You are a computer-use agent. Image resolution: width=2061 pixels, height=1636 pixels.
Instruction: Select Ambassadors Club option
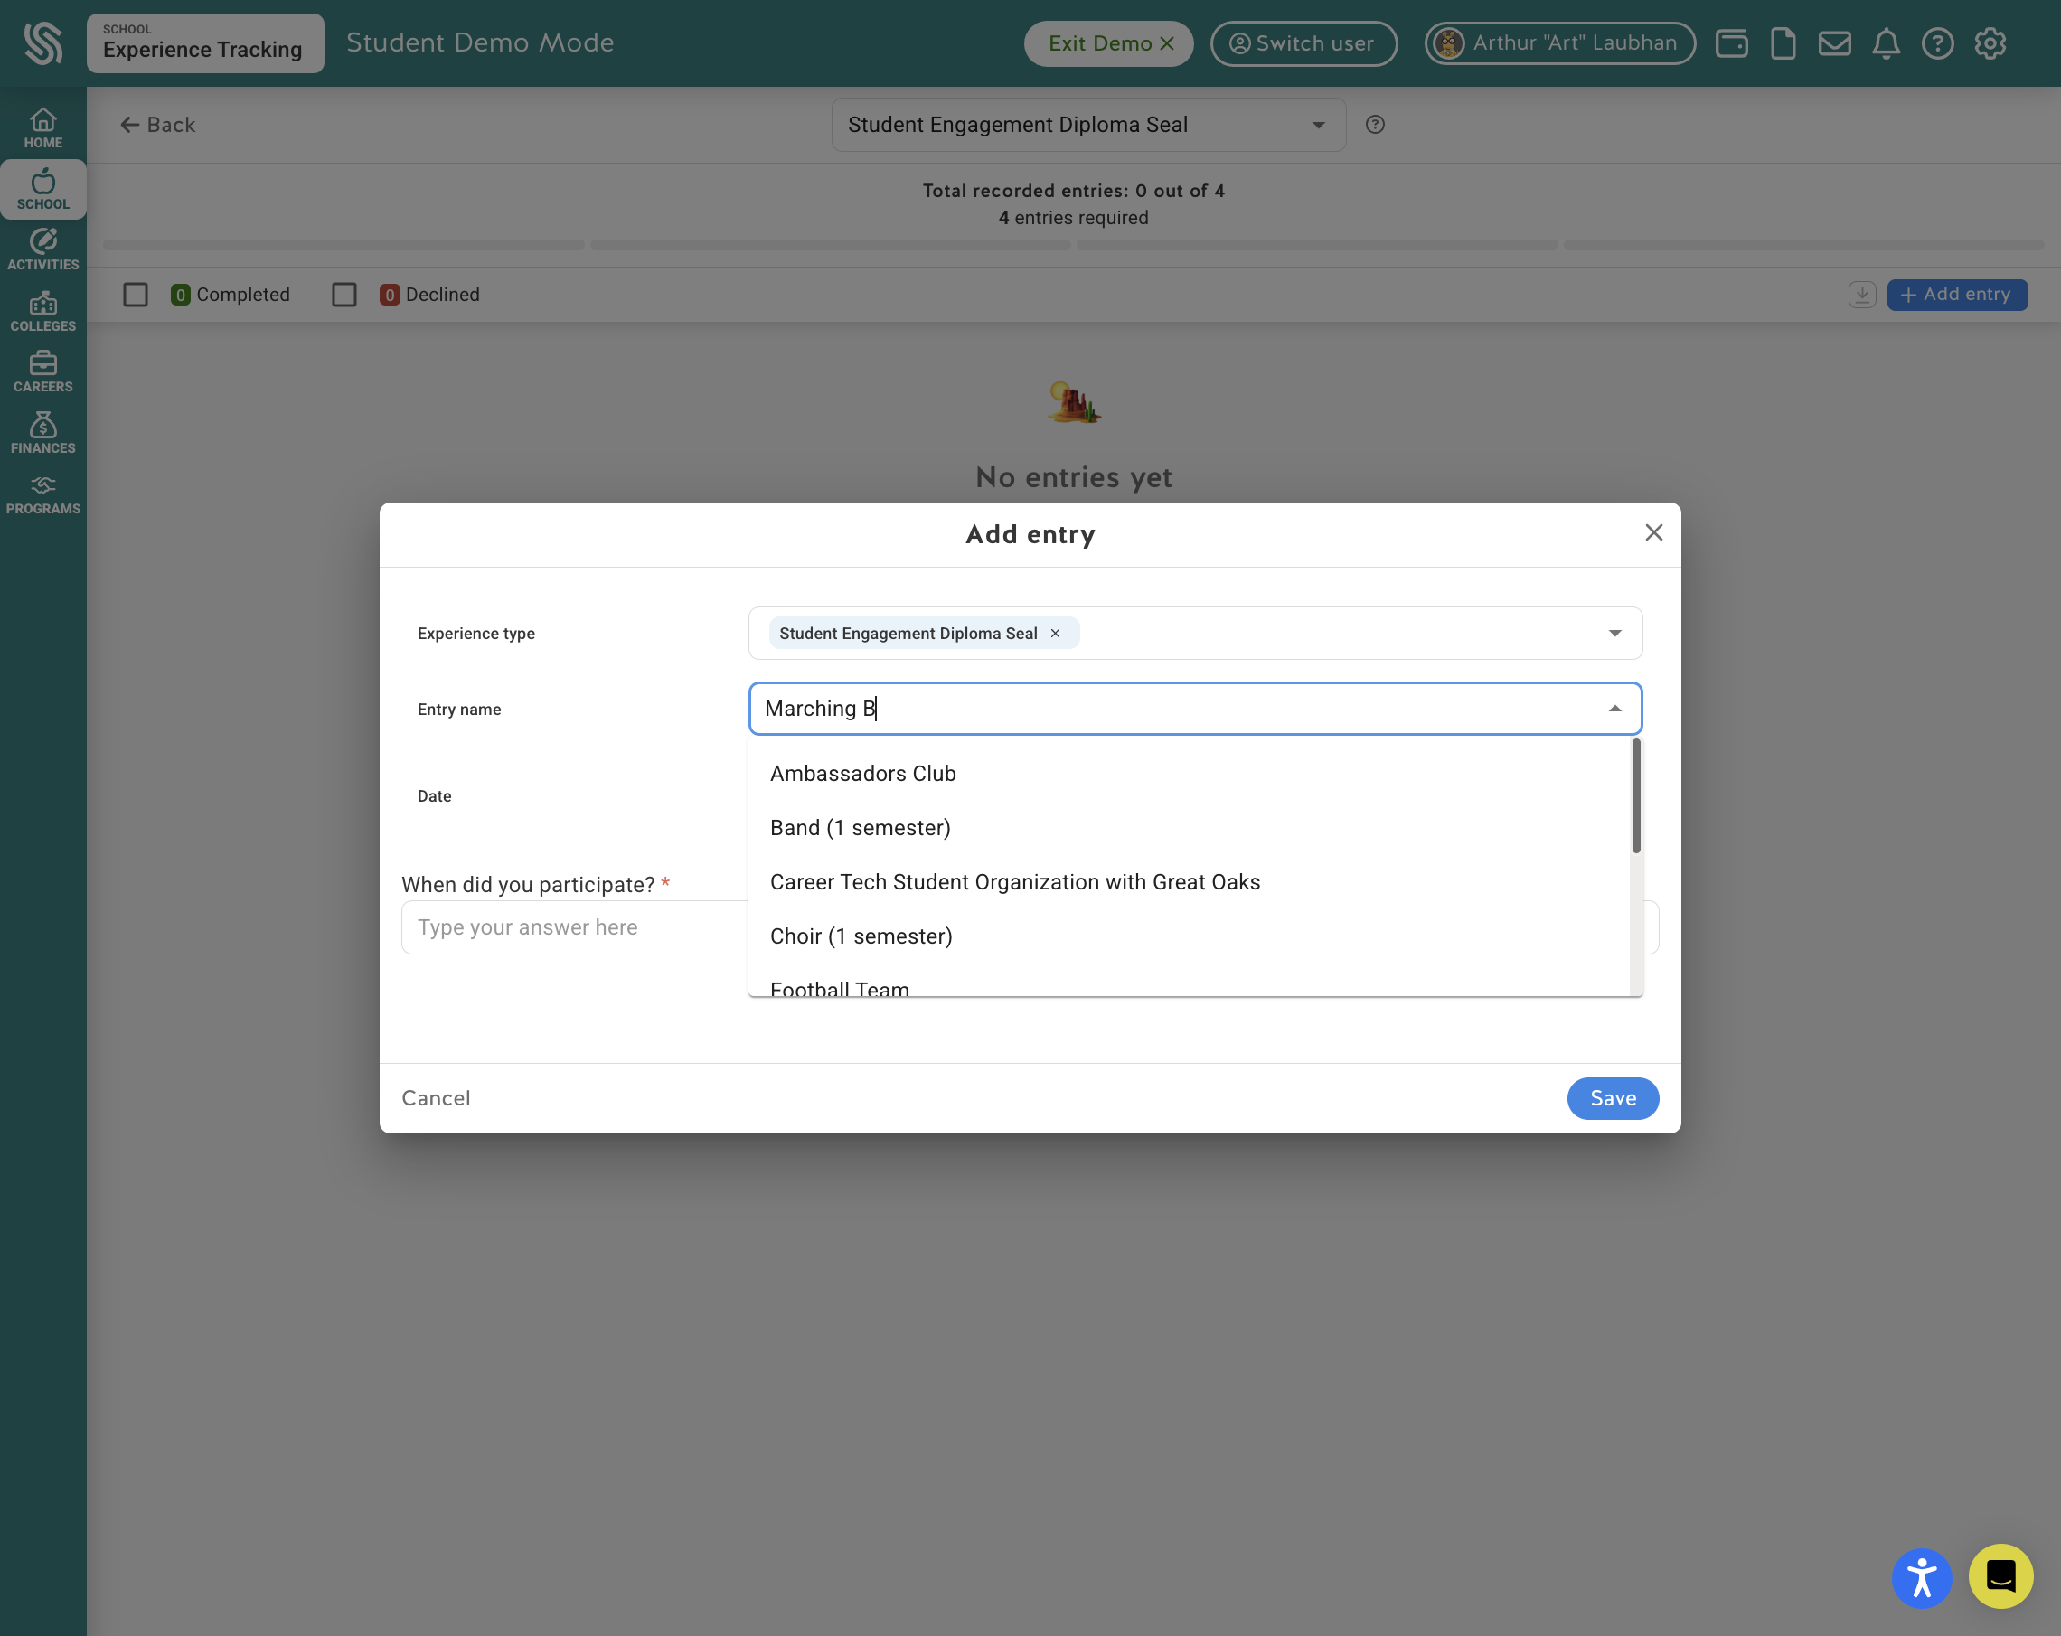click(x=1188, y=773)
